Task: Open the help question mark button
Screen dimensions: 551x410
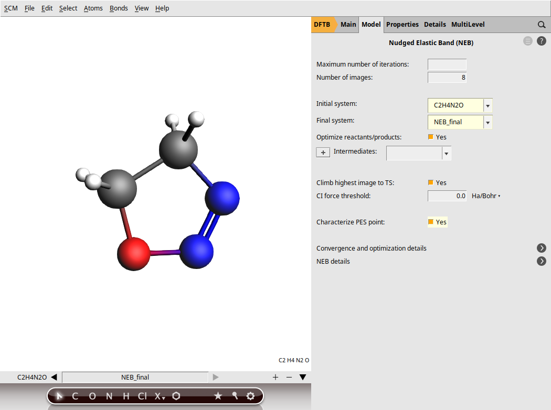Action: 541,40
